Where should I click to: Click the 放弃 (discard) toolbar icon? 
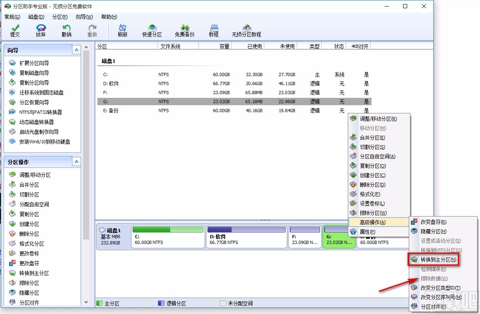[41, 31]
